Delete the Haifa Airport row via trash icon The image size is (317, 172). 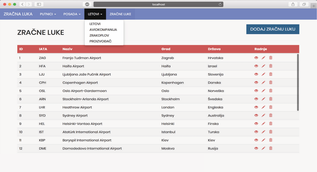[x=271, y=66]
